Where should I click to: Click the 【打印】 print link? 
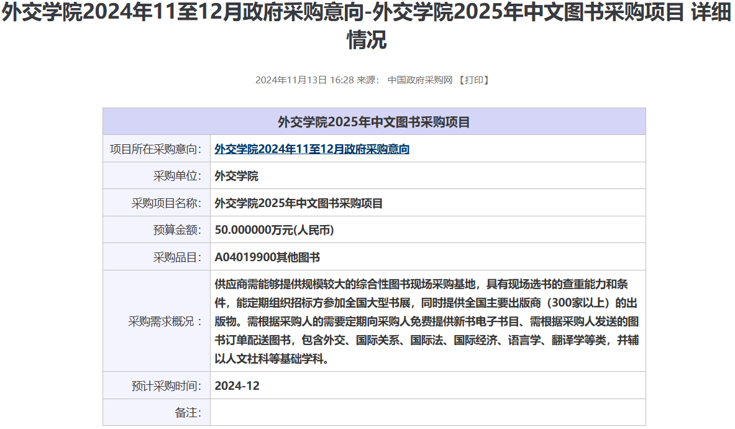click(x=474, y=80)
